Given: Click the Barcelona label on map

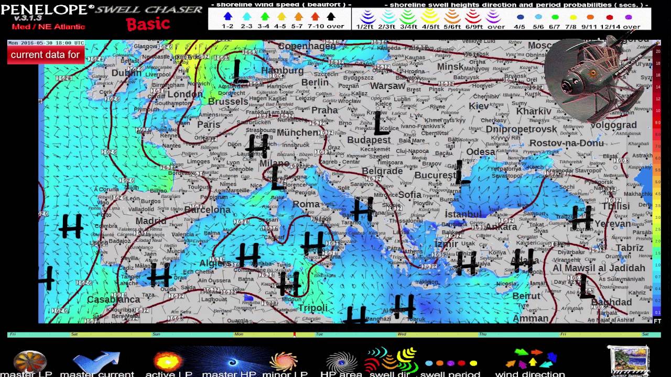Looking at the screenshot, I should point(208,209).
